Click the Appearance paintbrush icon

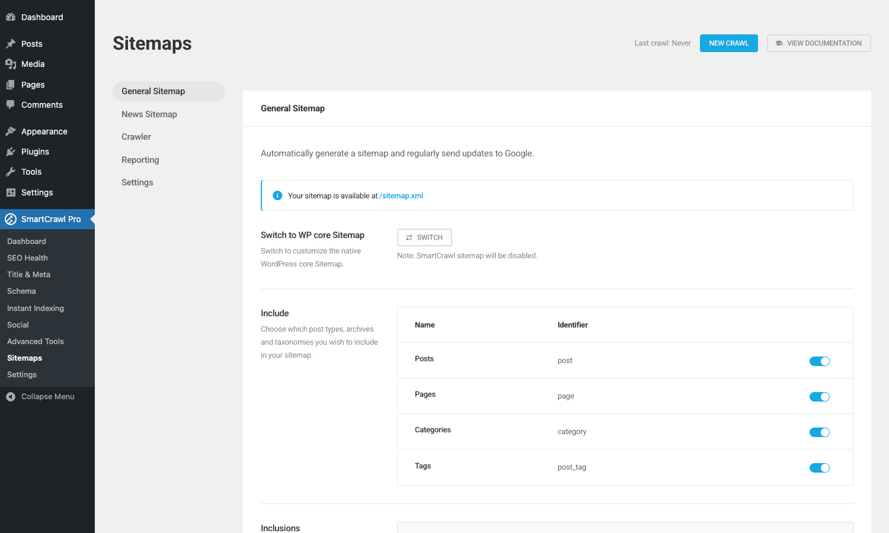tap(11, 131)
